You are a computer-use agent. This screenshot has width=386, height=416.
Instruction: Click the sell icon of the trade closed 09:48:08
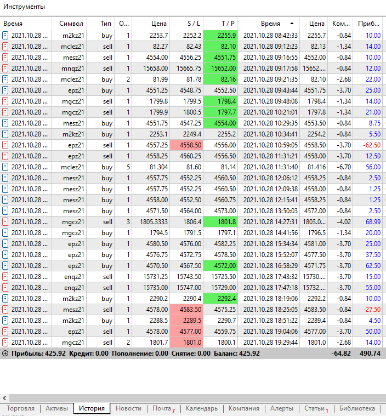click(x=5, y=101)
